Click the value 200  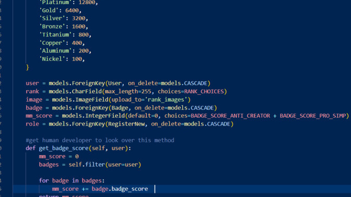pos(84,51)
